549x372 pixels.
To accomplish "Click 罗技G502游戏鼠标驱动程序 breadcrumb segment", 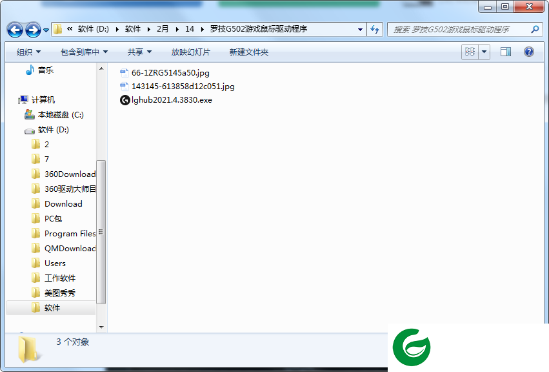I will click(x=259, y=29).
